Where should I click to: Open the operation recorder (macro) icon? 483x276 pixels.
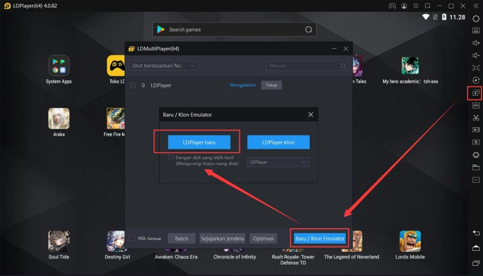click(x=476, y=80)
